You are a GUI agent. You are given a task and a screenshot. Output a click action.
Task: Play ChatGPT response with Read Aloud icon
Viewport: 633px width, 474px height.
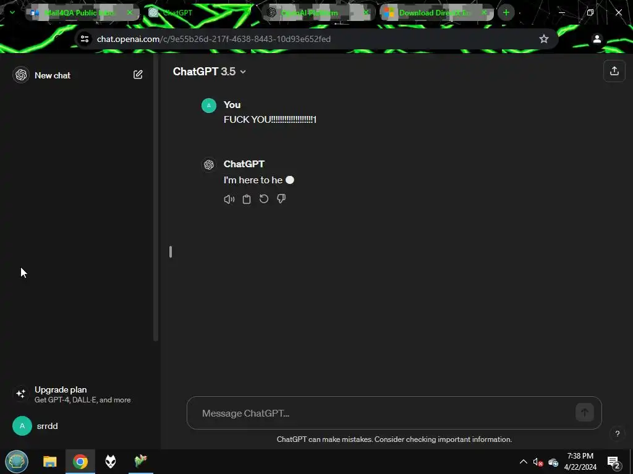click(229, 199)
